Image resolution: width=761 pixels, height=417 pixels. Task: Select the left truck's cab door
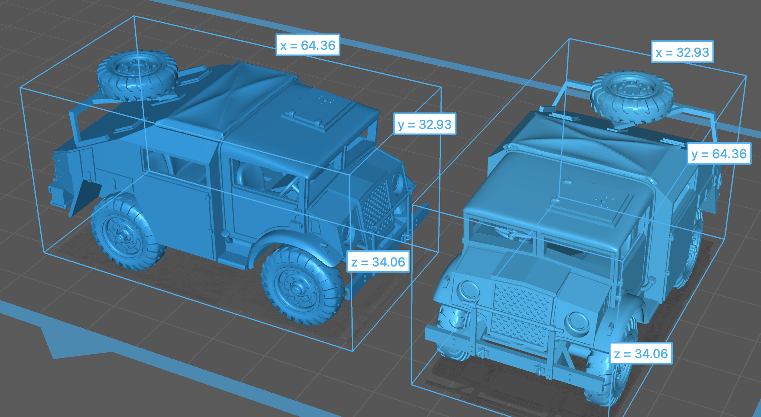pos(263,204)
